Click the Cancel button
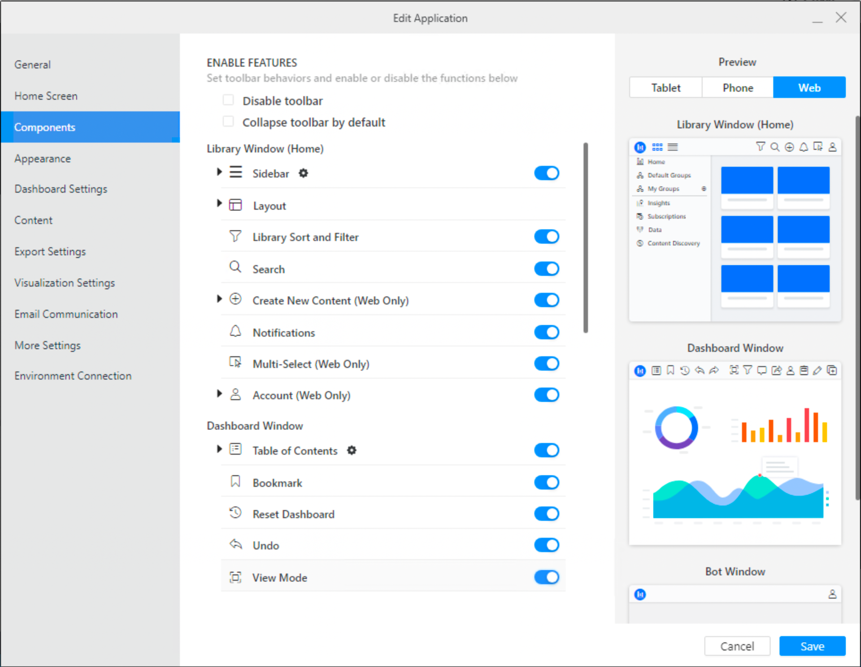This screenshot has width=861, height=667. (737, 646)
